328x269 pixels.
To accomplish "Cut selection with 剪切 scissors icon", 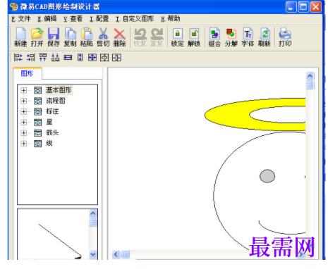I will [x=103, y=37].
